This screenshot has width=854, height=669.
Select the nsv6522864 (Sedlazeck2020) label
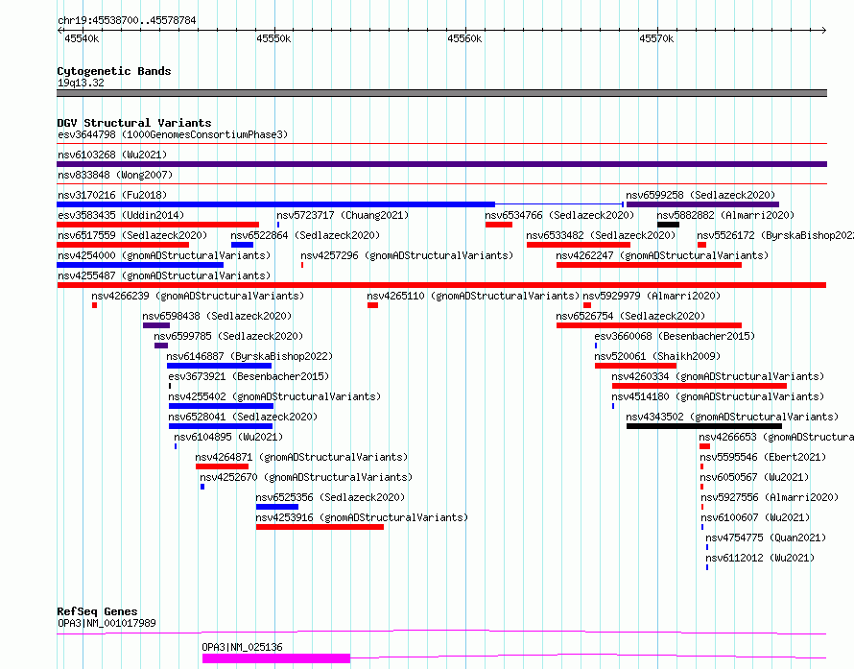[x=305, y=235]
